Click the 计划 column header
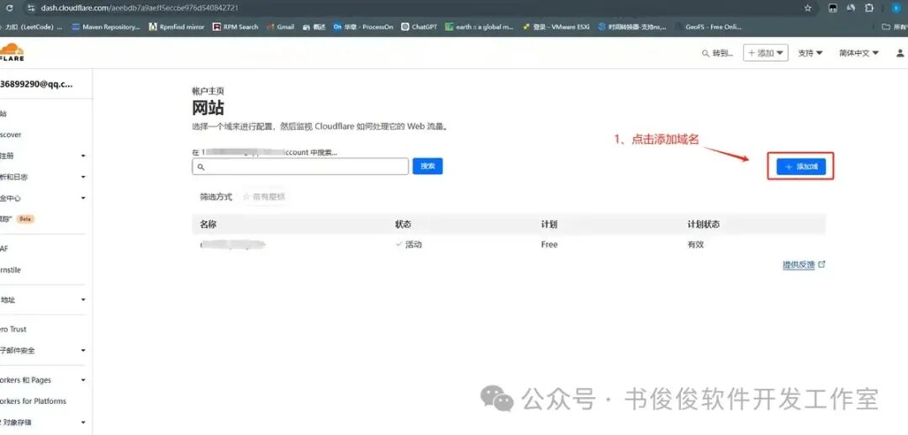The width and height of the screenshot is (908, 435). coord(549,224)
